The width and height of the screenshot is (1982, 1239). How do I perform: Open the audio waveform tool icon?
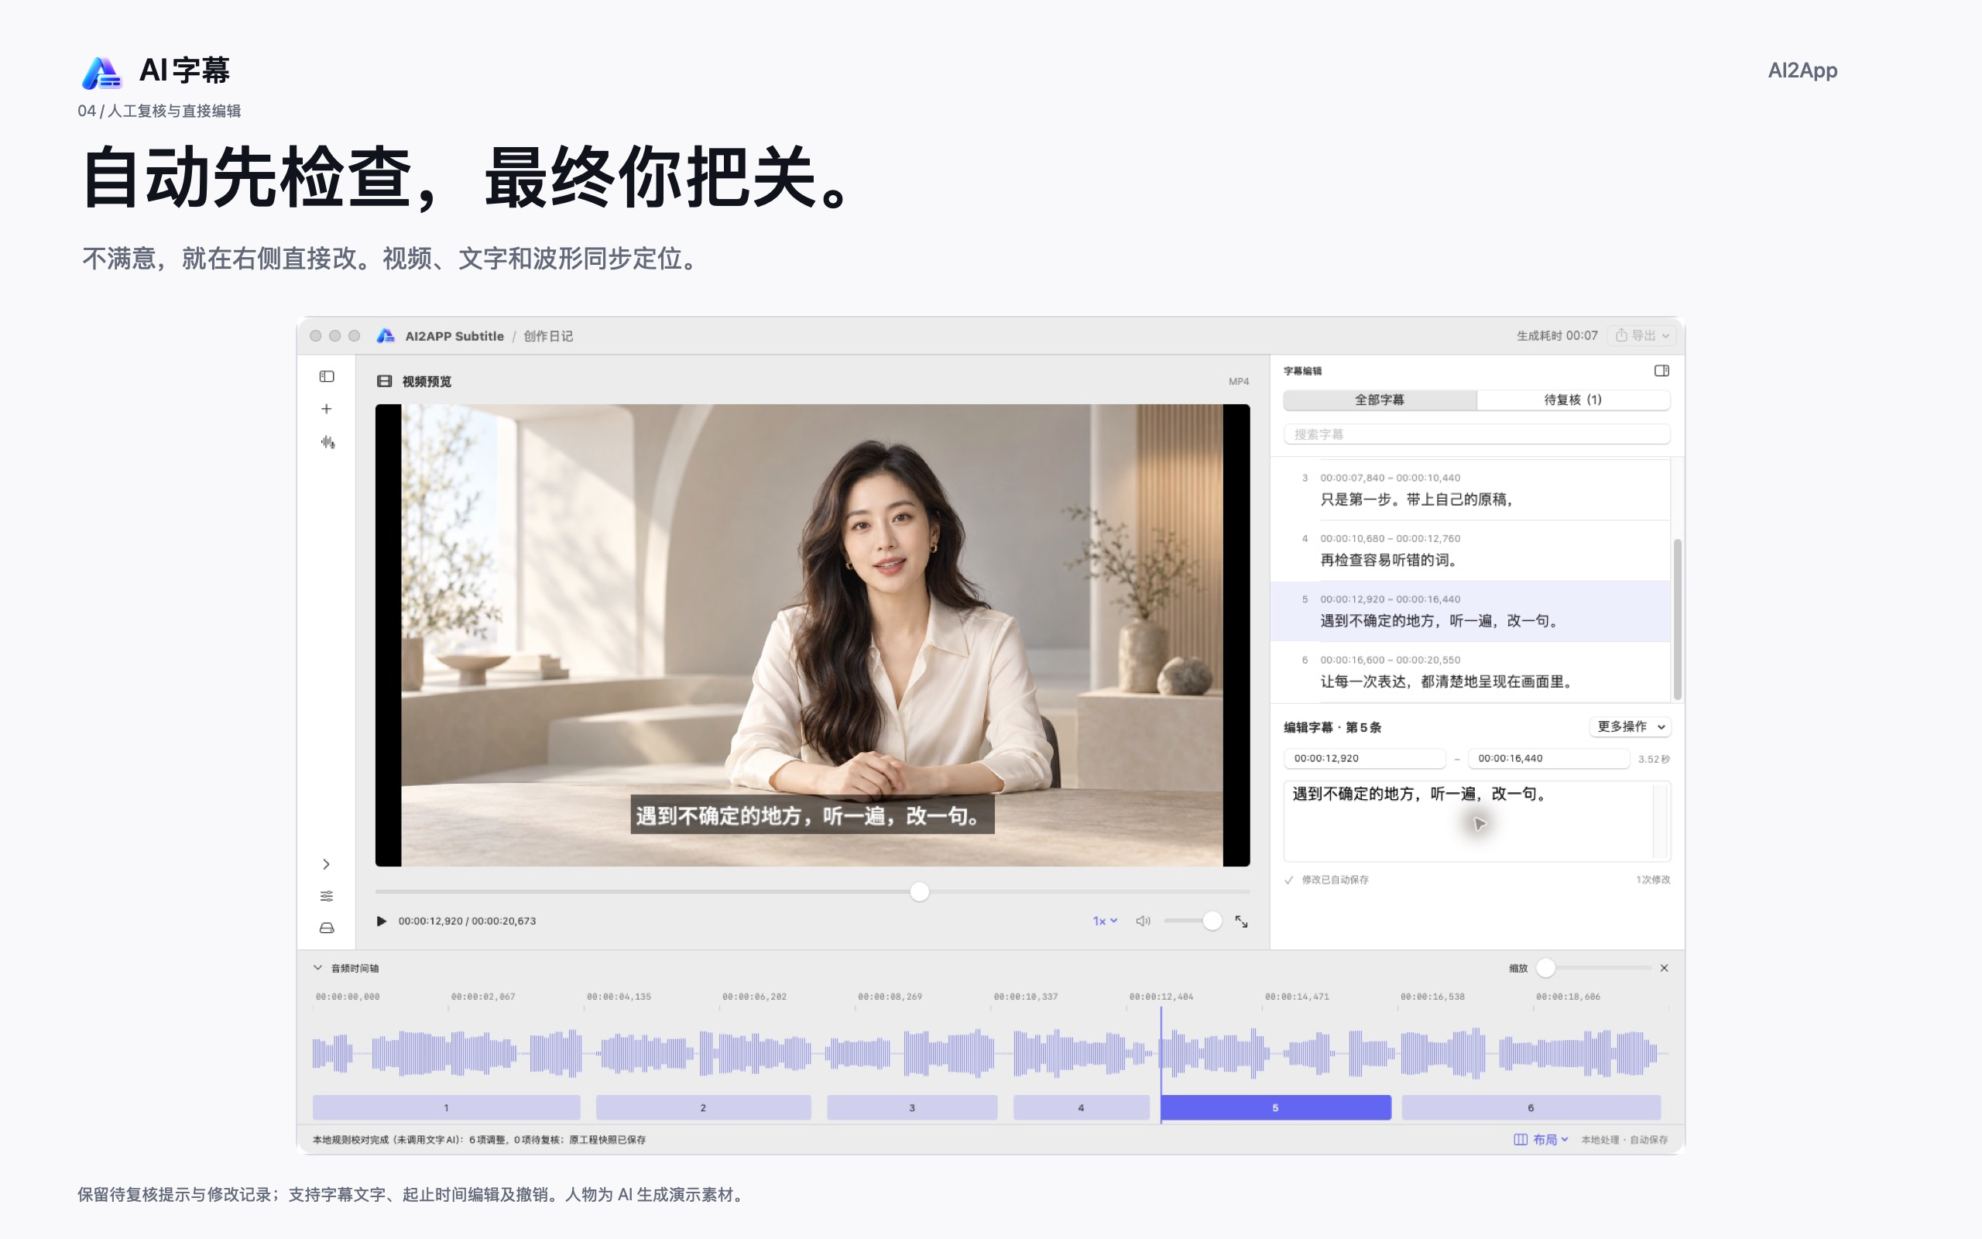(x=327, y=441)
